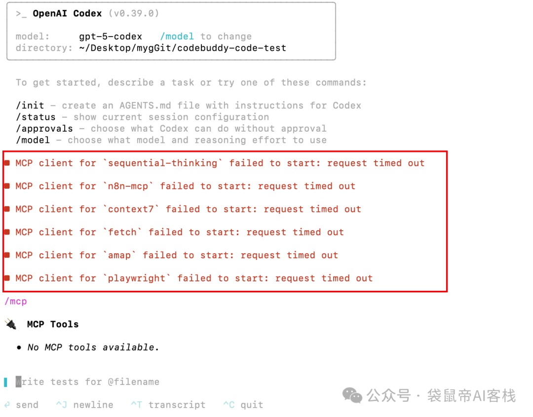Click the /model command in the list
This screenshot has height=417, width=533.
pos(33,140)
